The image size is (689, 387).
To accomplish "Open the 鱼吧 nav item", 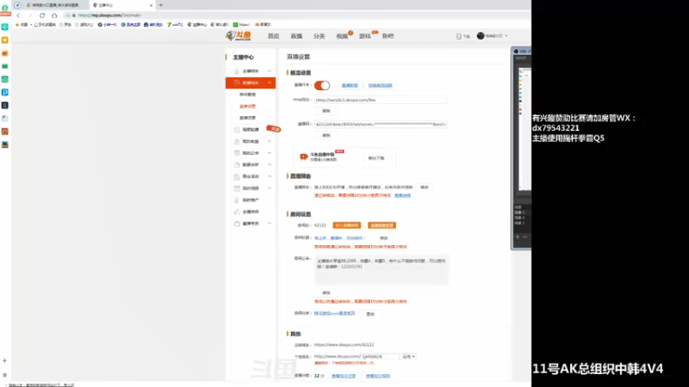I will tap(388, 36).
